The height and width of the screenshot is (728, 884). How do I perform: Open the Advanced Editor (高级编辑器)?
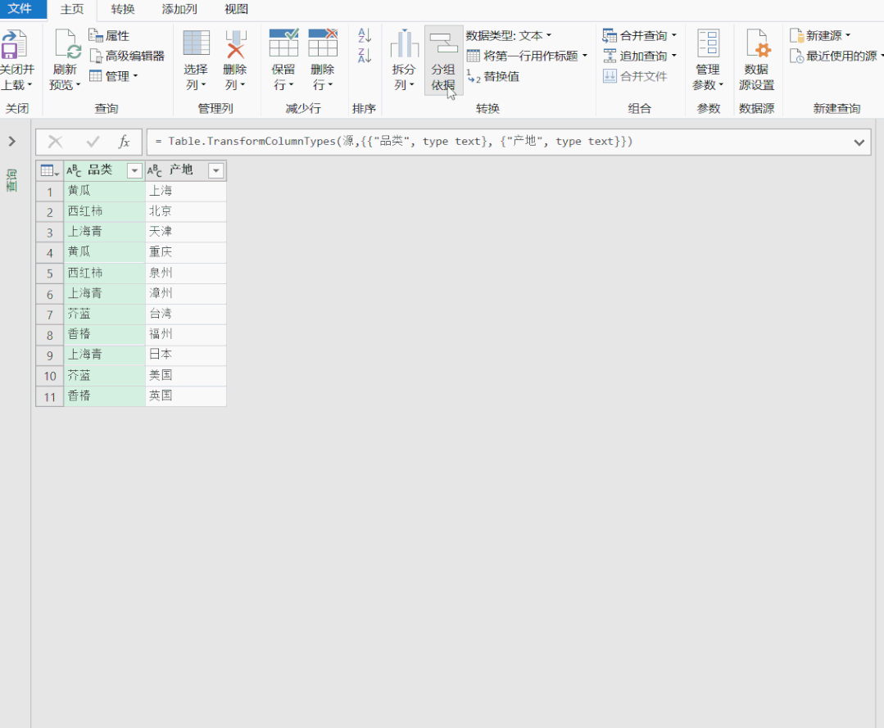tap(128, 56)
